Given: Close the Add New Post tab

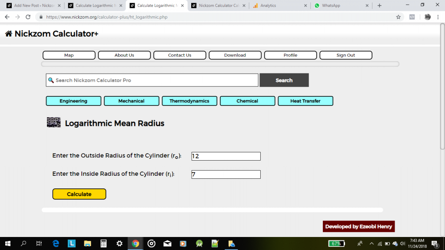Looking at the screenshot, I should point(59,5).
